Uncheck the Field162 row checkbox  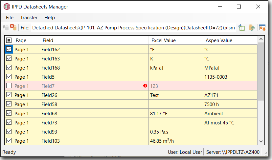pos(9,49)
